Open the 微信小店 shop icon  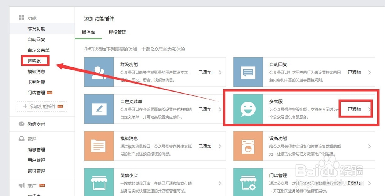point(99,182)
